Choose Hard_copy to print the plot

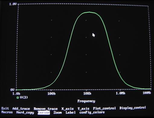point(25,113)
